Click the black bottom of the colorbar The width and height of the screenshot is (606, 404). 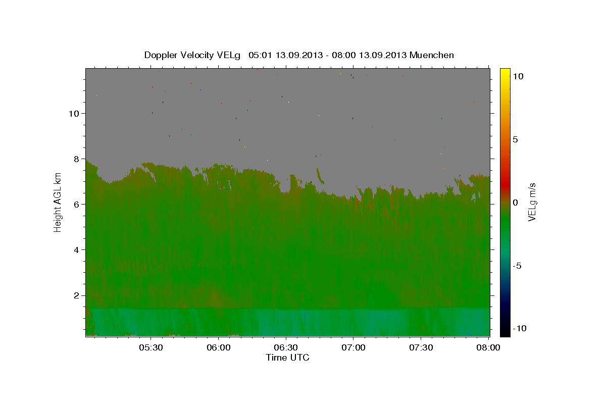tap(504, 331)
